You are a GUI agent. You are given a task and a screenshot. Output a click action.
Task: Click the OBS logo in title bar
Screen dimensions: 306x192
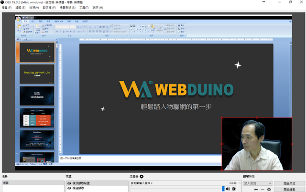click(2, 2)
